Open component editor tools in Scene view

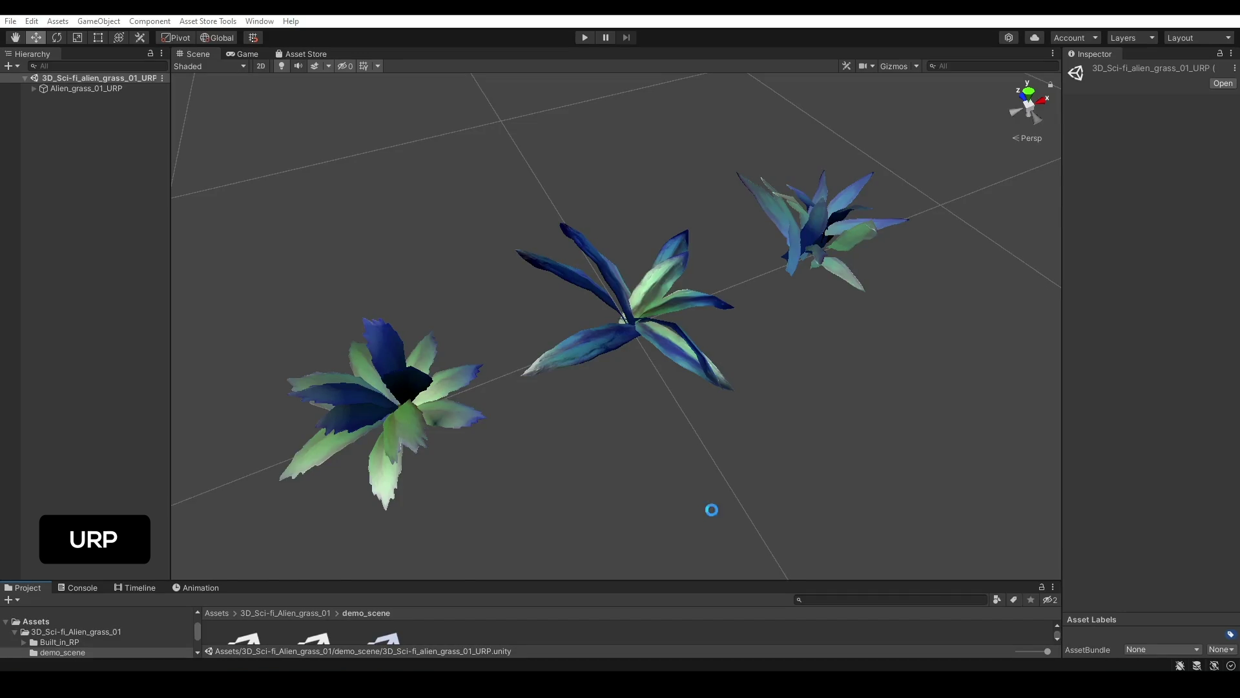pyautogui.click(x=847, y=66)
